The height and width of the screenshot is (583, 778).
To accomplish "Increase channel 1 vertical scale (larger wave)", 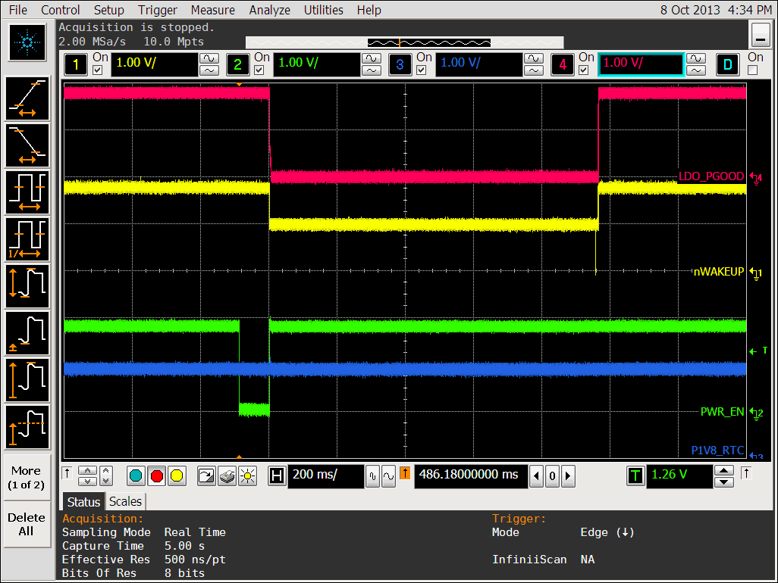I will tap(209, 58).
